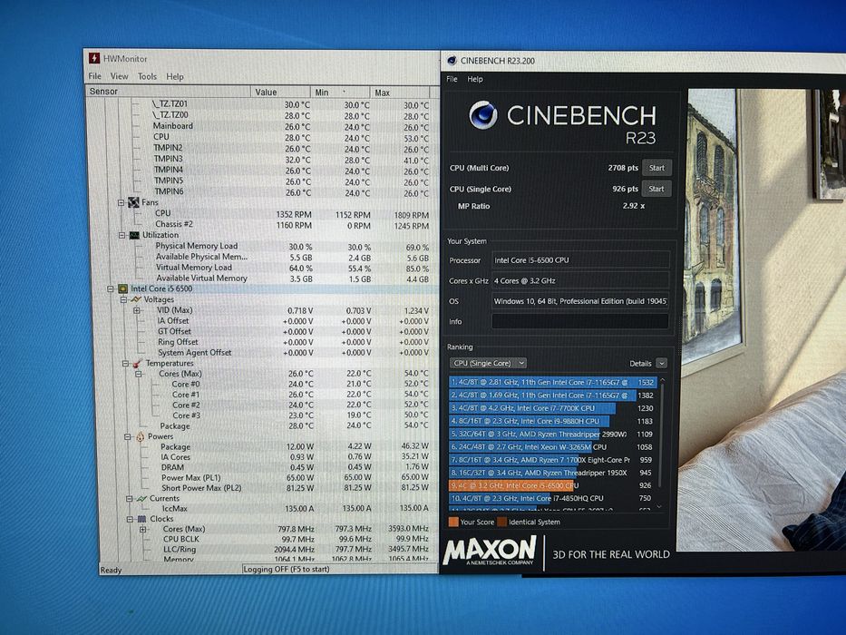Click the ranking list scrollbar up arrow
This screenshot has width=846, height=635.
(x=662, y=381)
